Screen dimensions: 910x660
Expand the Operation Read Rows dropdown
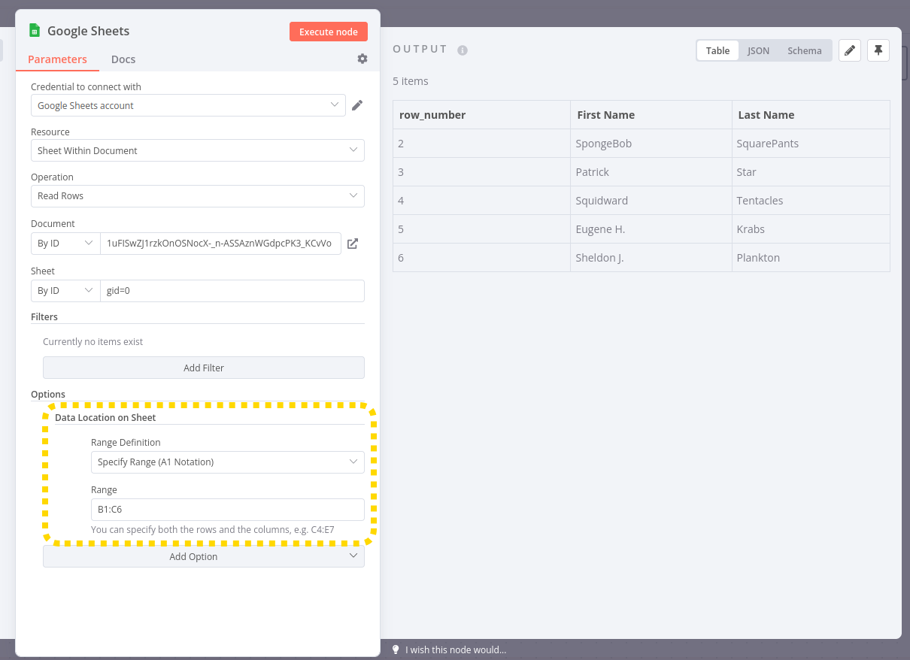[197, 195]
